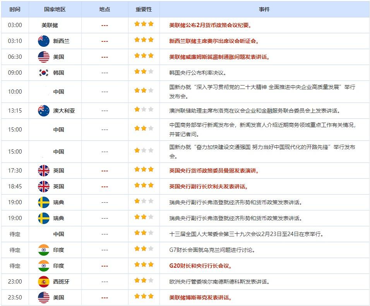Click the US flag in 06:30 row

pyautogui.click(x=44, y=57)
